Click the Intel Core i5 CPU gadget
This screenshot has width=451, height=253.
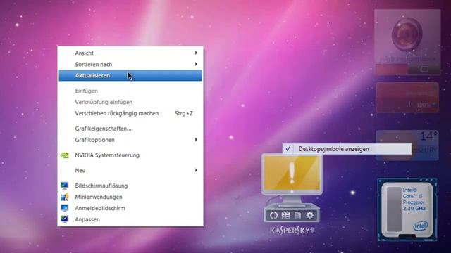[x=407, y=209]
